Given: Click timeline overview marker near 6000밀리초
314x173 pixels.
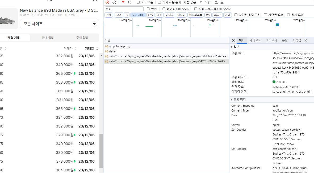Looking at the screenshot, I should point(277,25).
